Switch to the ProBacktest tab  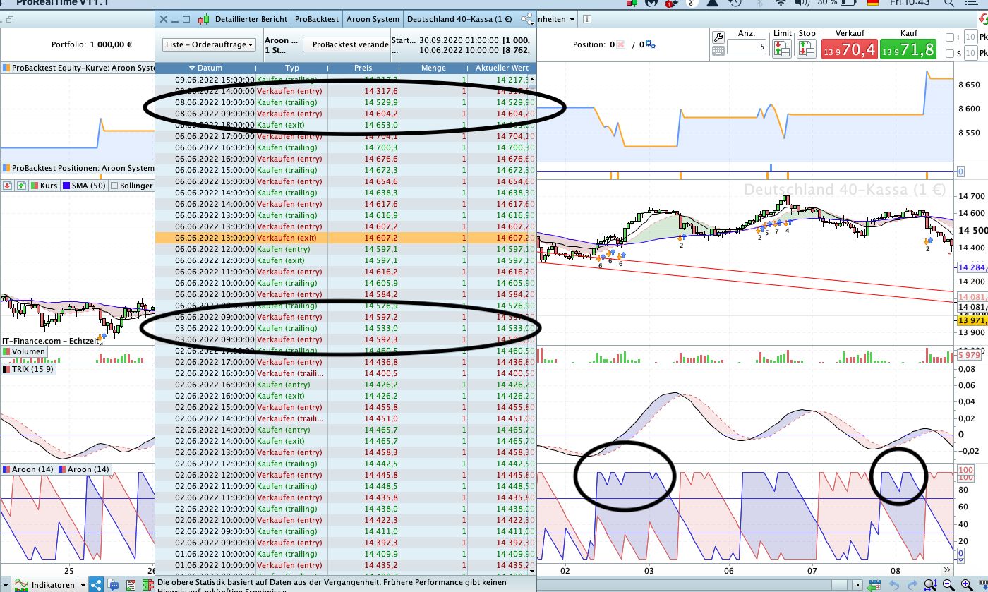click(316, 19)
